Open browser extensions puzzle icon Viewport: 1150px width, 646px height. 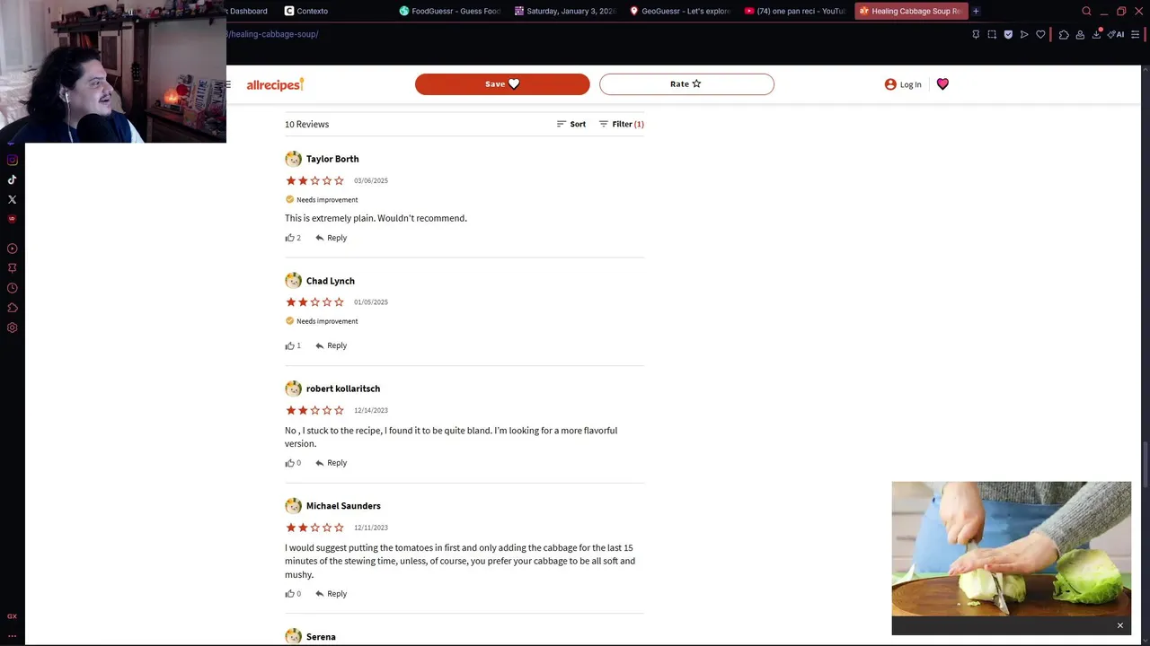tap(1064, 34)
